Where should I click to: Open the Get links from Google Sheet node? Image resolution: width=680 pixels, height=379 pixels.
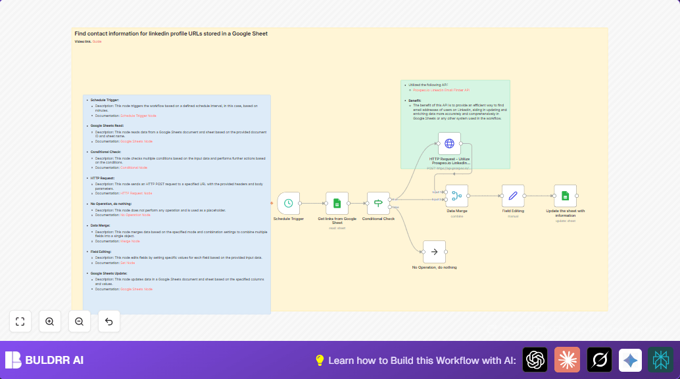click(x=337, y=203)
